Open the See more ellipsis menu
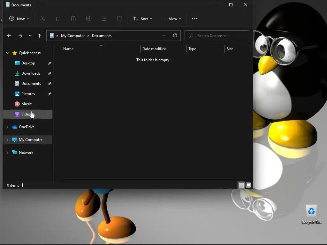327x245 pixels. 194,19
